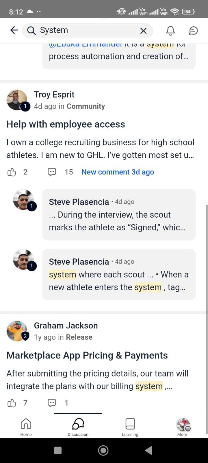
Task: Open "Help with employee access" post title
Action: [66, 124]
